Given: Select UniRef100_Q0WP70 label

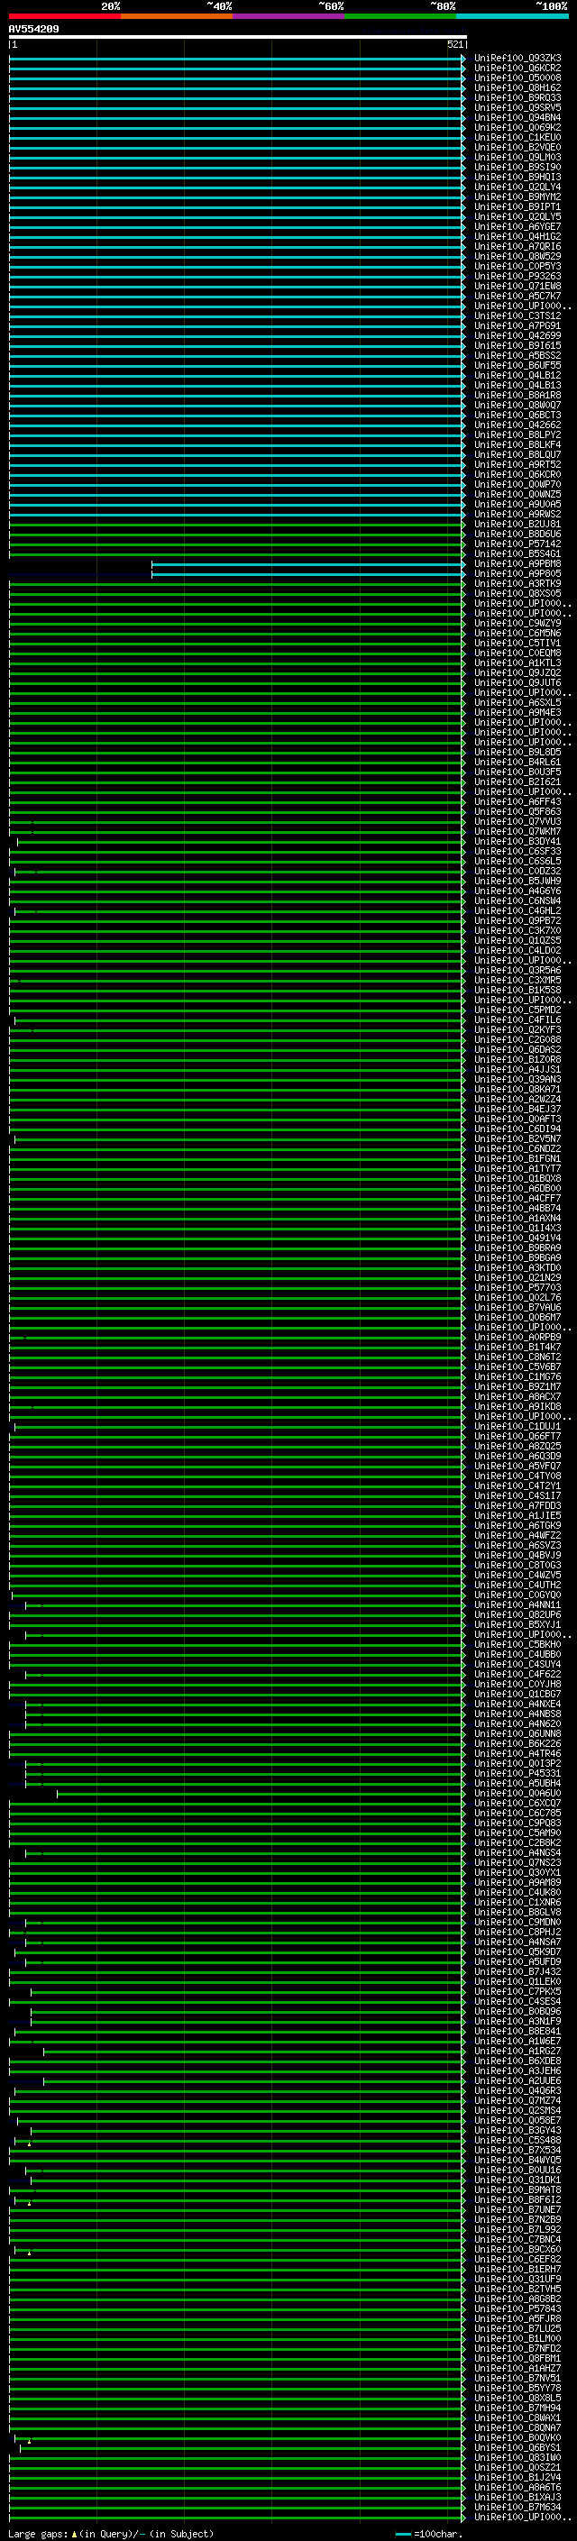Looking at the screenshot, I should [x=517, y=484].
